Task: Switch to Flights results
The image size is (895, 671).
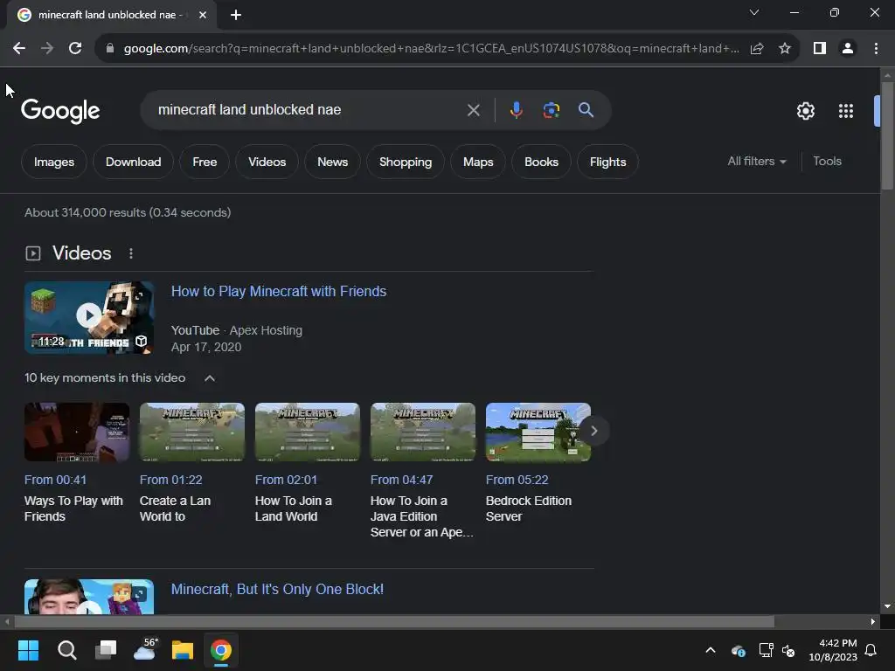Action: tap(608, 162)
